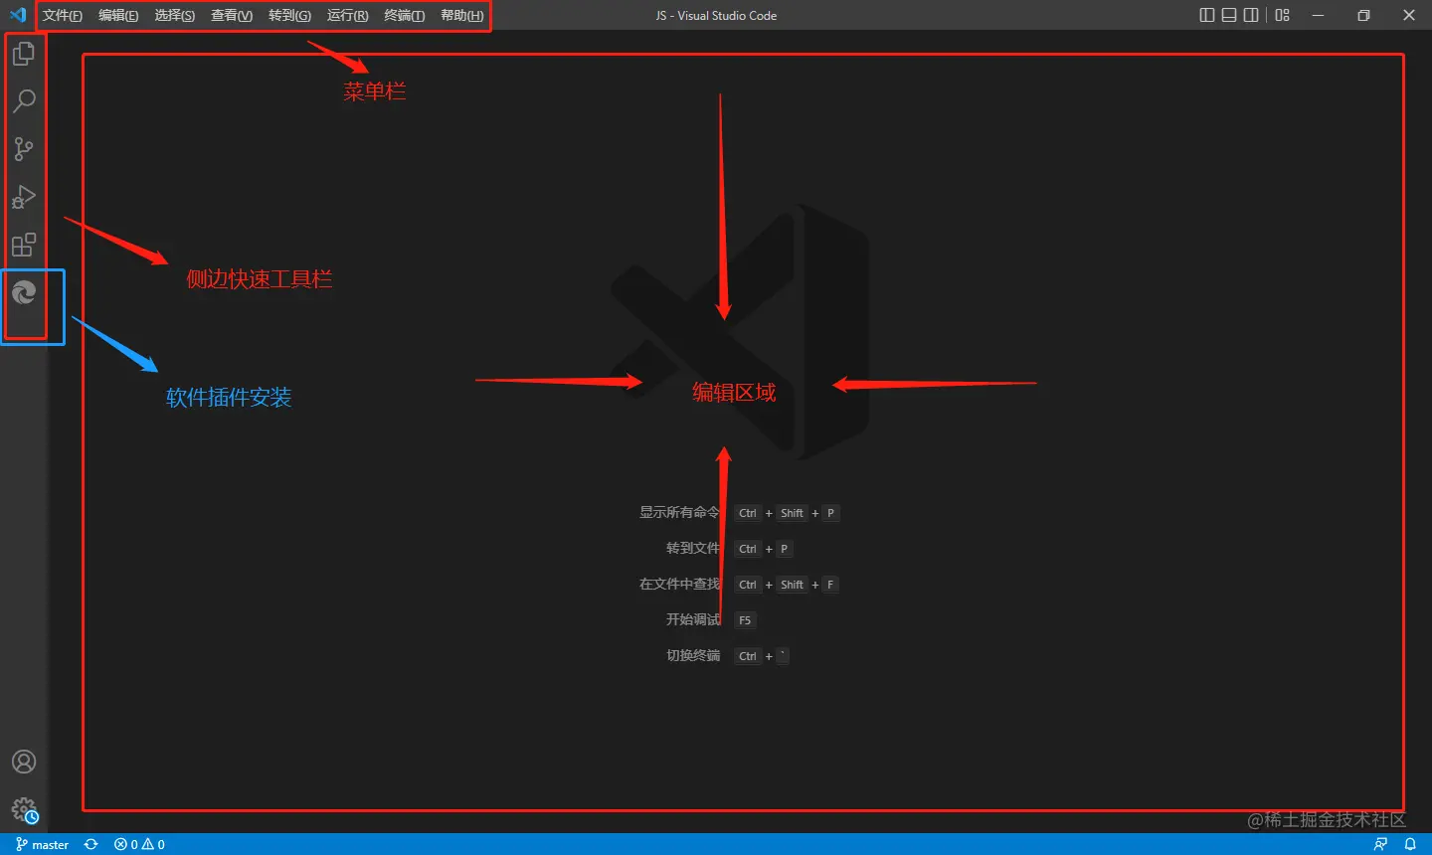1432x855 pixels.
Task: Open the 文件(F) menu
Action: tap(63, 15)
